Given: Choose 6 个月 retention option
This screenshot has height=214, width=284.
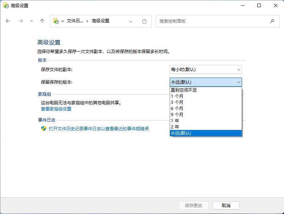Looking at the screenshot, I should tap(177, 109).
